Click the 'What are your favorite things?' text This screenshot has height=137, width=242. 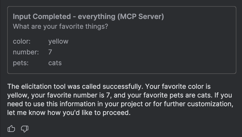click(60, 26)
